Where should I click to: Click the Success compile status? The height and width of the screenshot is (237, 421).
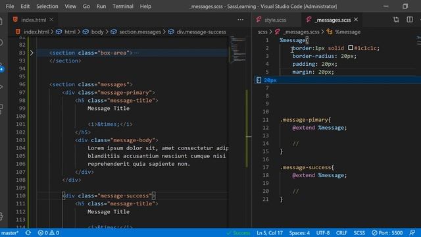click(238, 232)
